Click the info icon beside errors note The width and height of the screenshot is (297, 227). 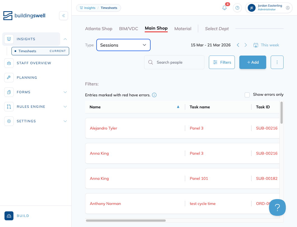point(154,95)
